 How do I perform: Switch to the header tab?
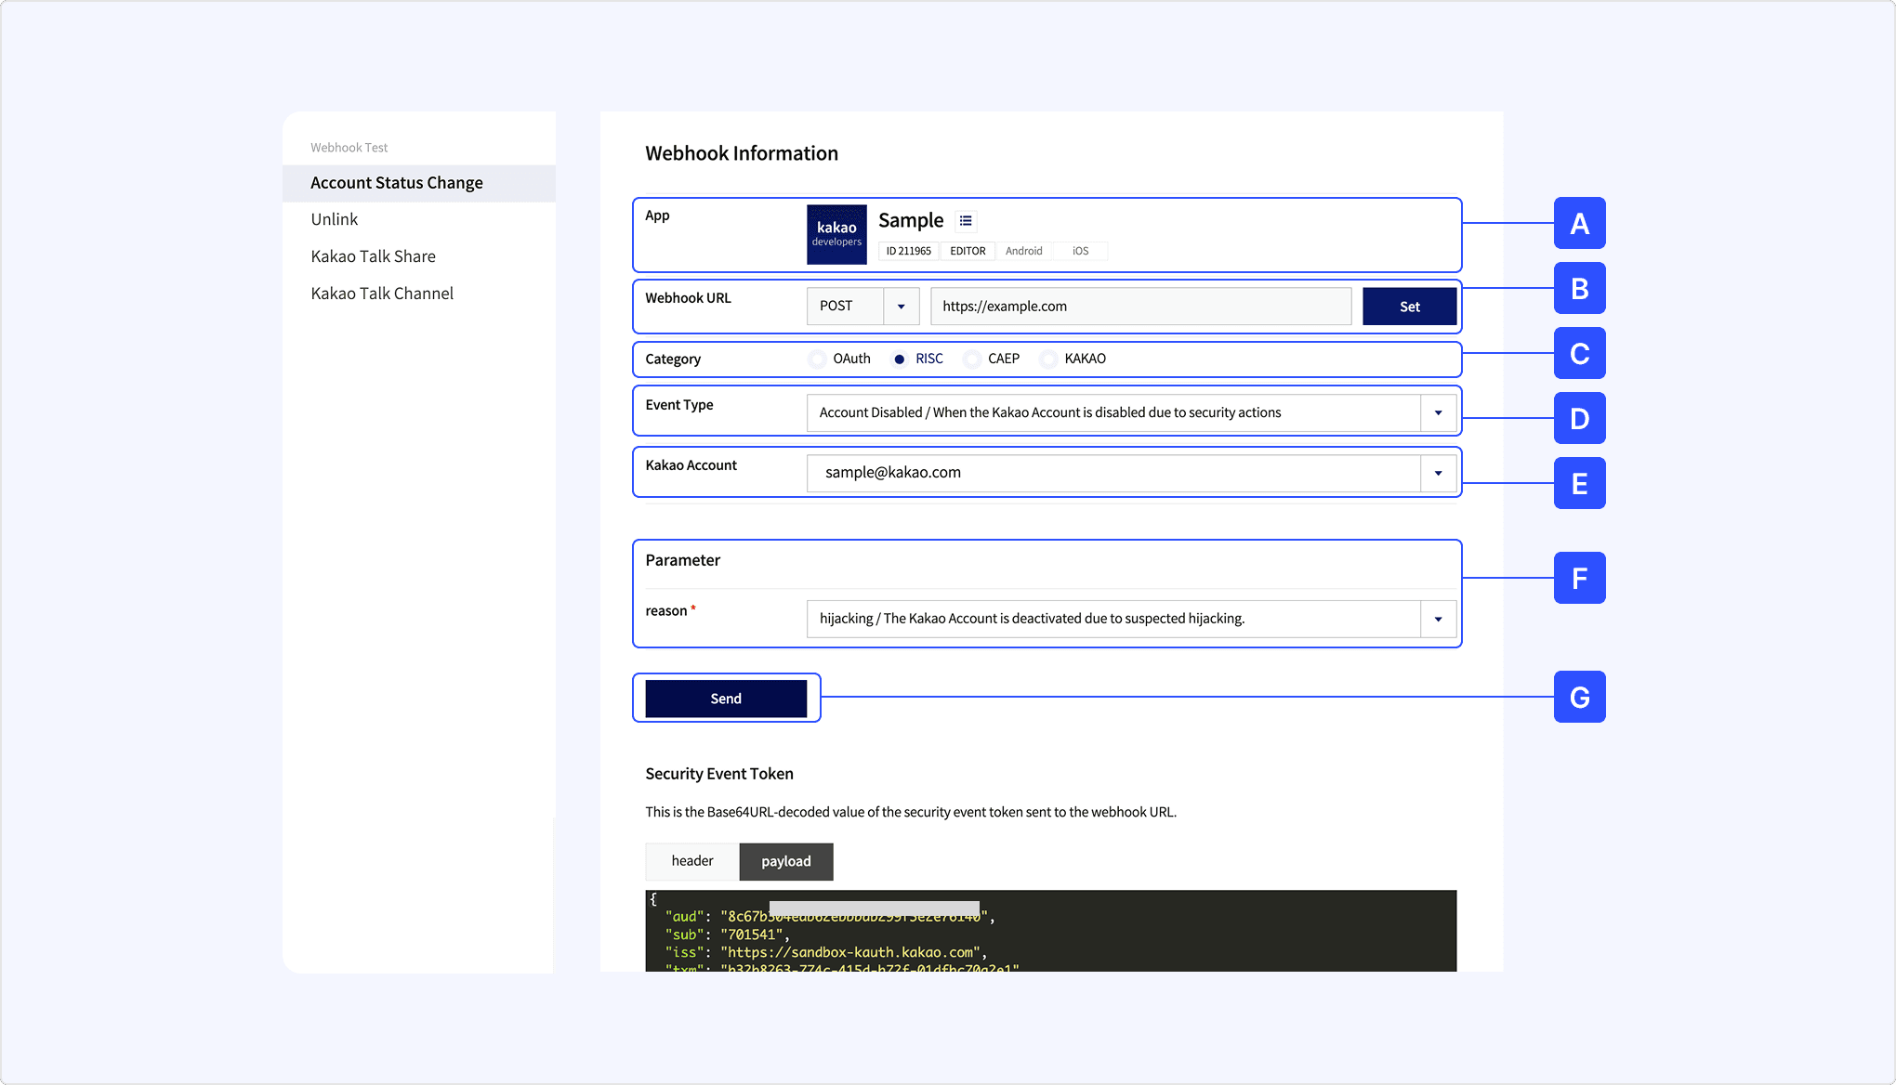pos(692,861)
